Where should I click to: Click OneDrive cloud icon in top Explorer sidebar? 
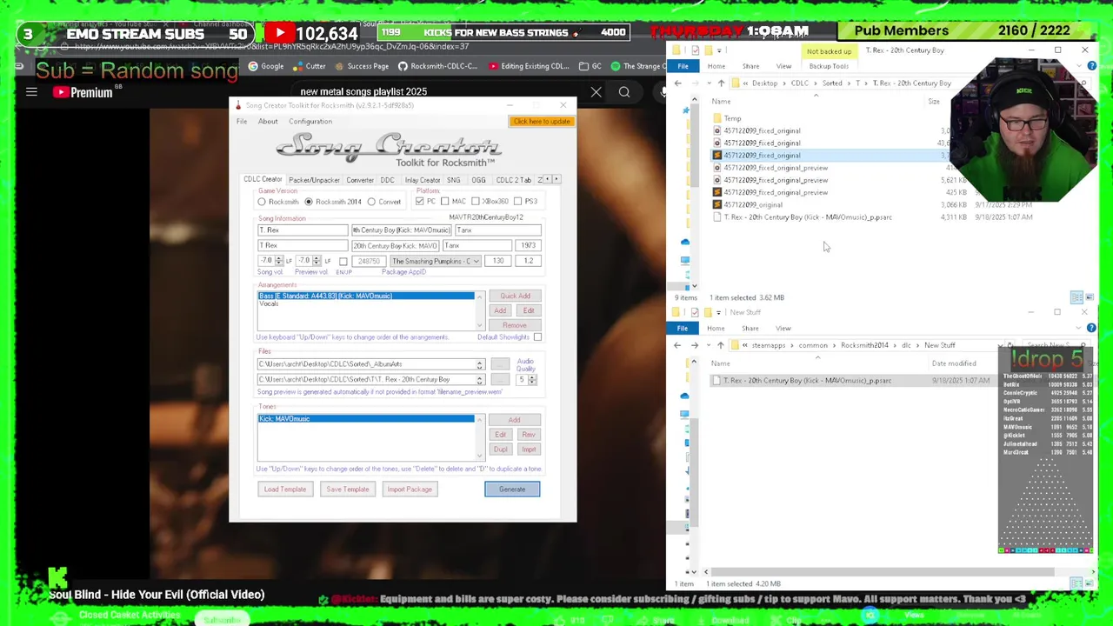(686, 242)
